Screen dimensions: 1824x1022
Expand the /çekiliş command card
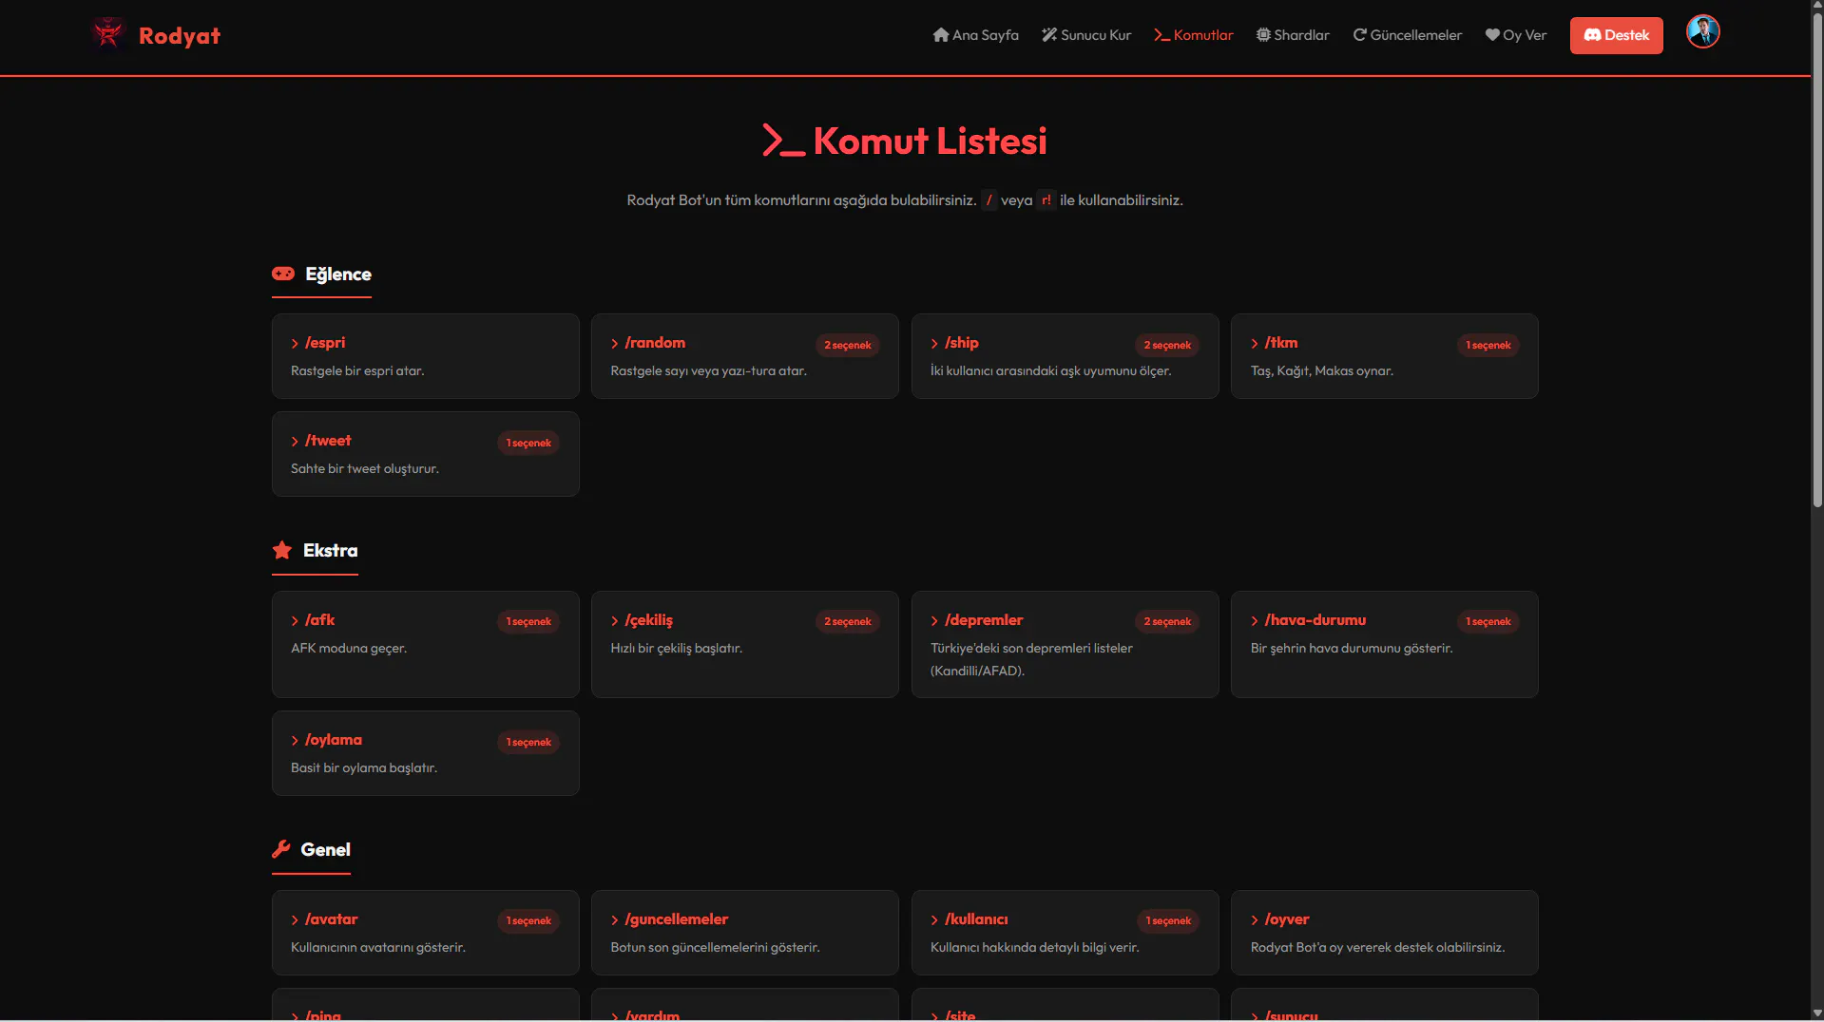tap(744, 645)
